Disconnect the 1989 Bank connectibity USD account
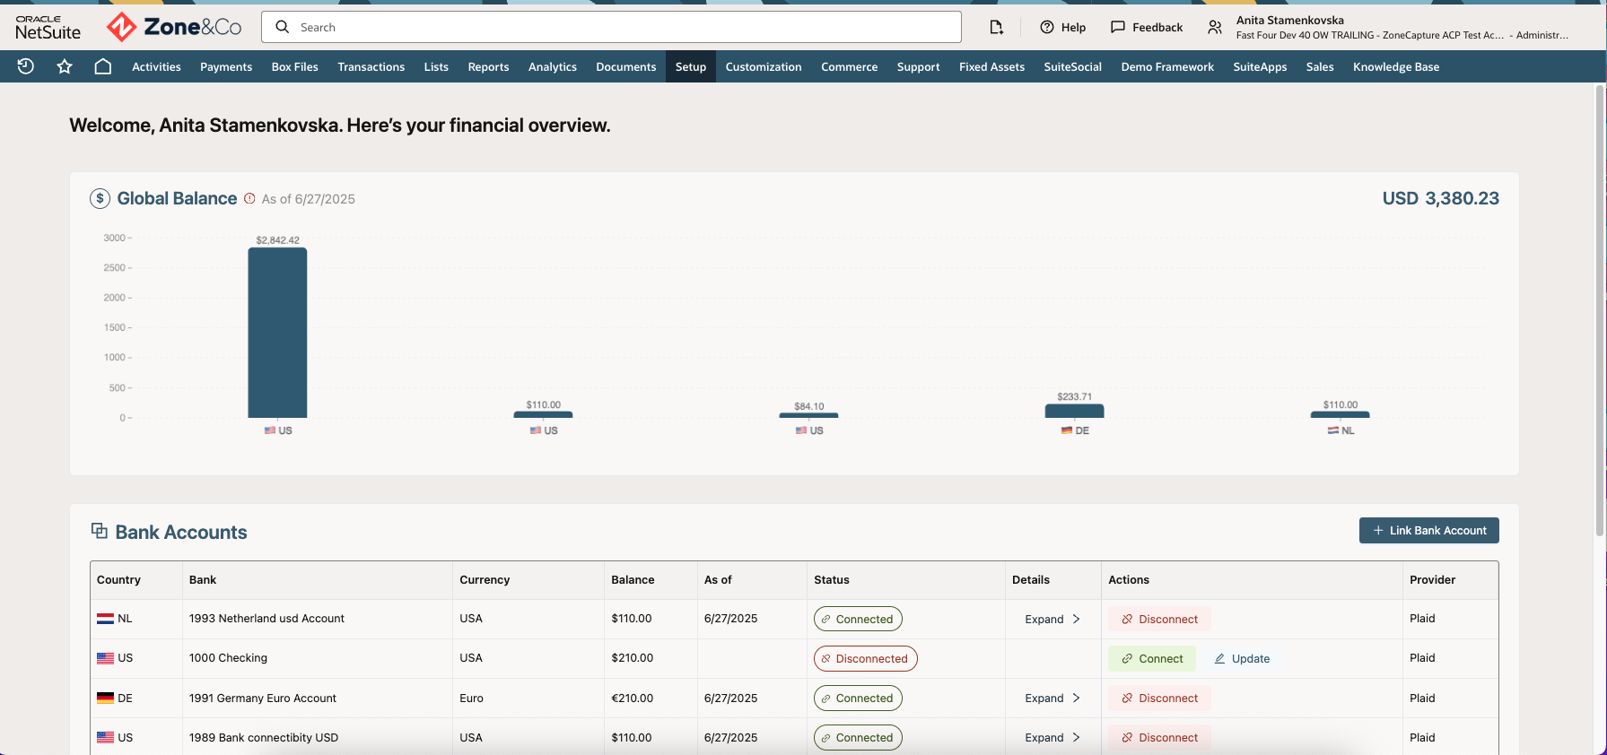1607x755 pixels. pyautogui.click(x=1159, y=737)
